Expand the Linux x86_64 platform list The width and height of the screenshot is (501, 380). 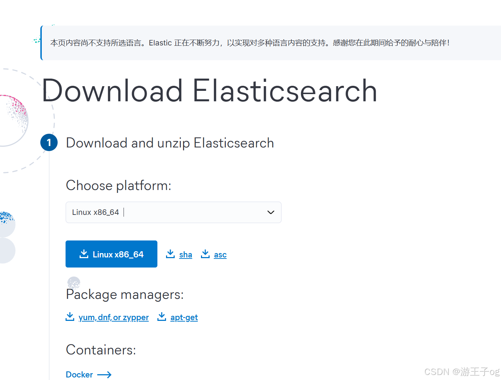tap(173, 212)
